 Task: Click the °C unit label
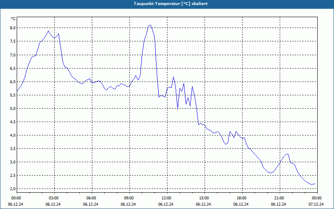[x=13, y=19]
